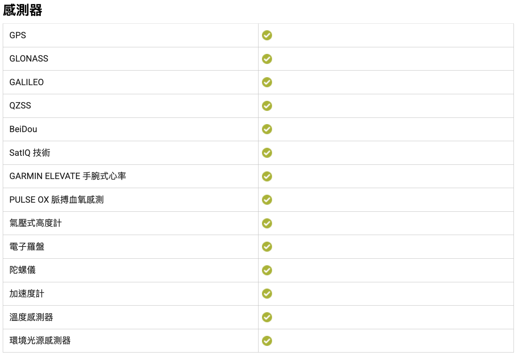This screenshot has width=517, height=356.
Task: Click the 加速度計 green checkmark
Action: tap(267, 293)
